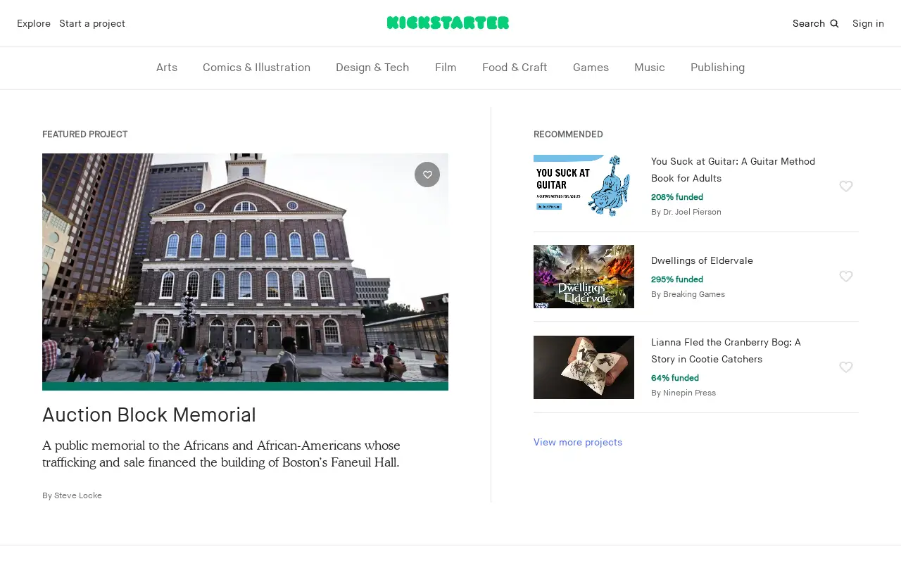Open the Comics & Illustration category
This screenshot has width=901, height=563.
coord(256,68)
